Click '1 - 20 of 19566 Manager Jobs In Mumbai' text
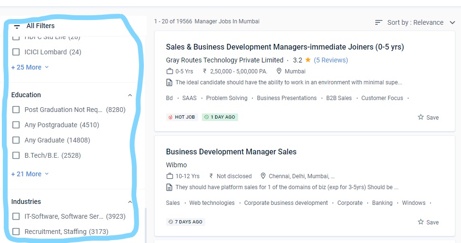This screenshot has width=461, height=243. [207, 21]
